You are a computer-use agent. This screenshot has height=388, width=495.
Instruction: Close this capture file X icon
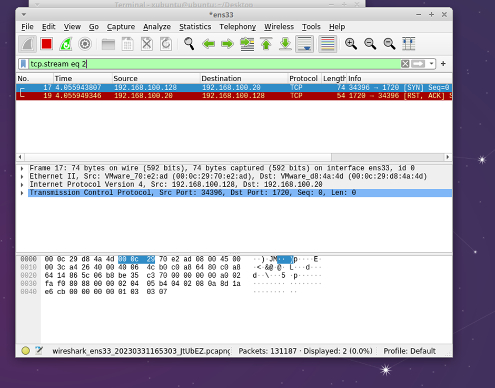(x=146, y=44)
